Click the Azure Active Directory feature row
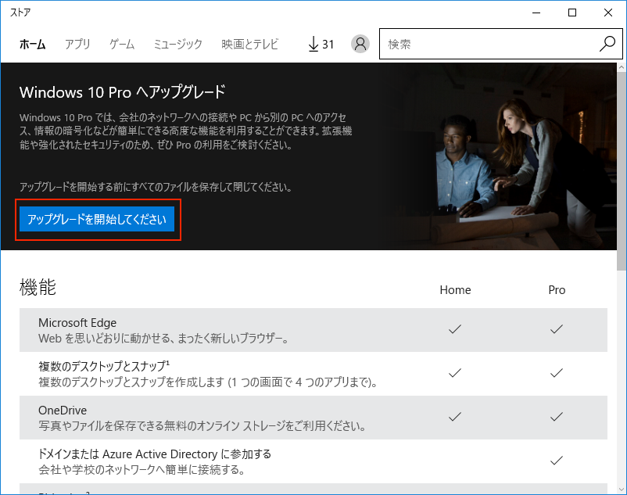This screenshot has height=495, width=627. coord(235,461)
